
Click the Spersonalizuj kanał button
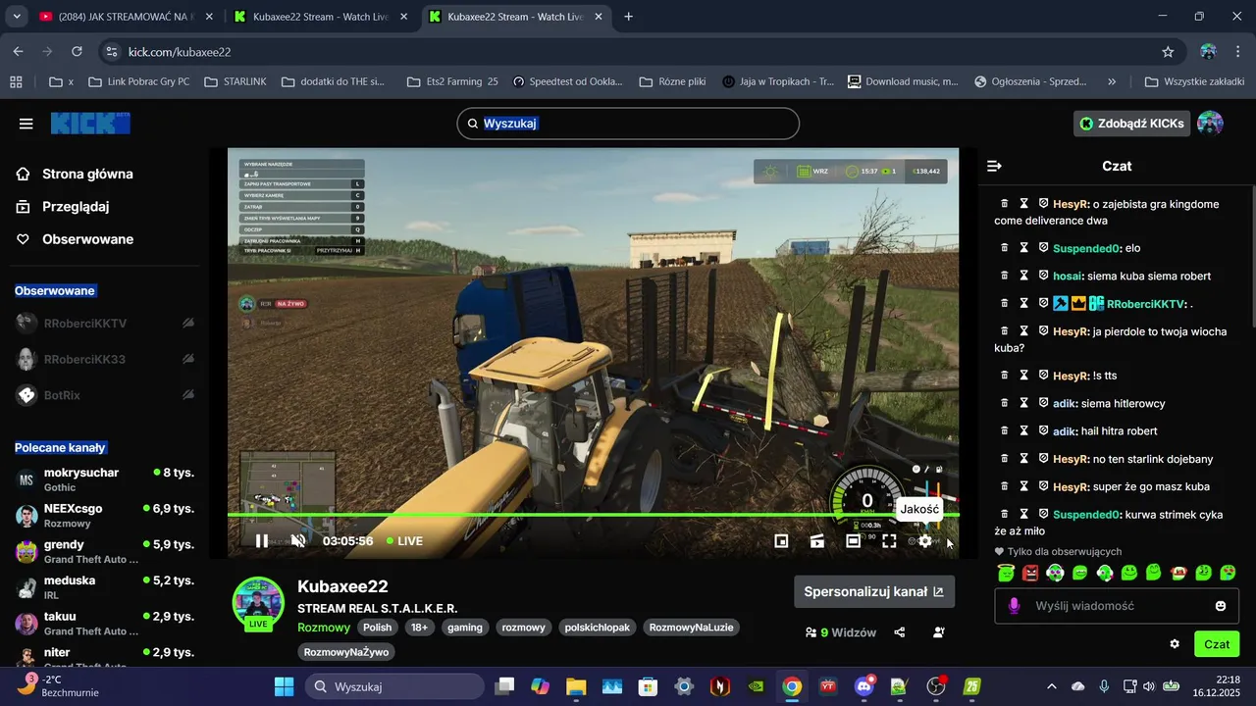[874, 591]
